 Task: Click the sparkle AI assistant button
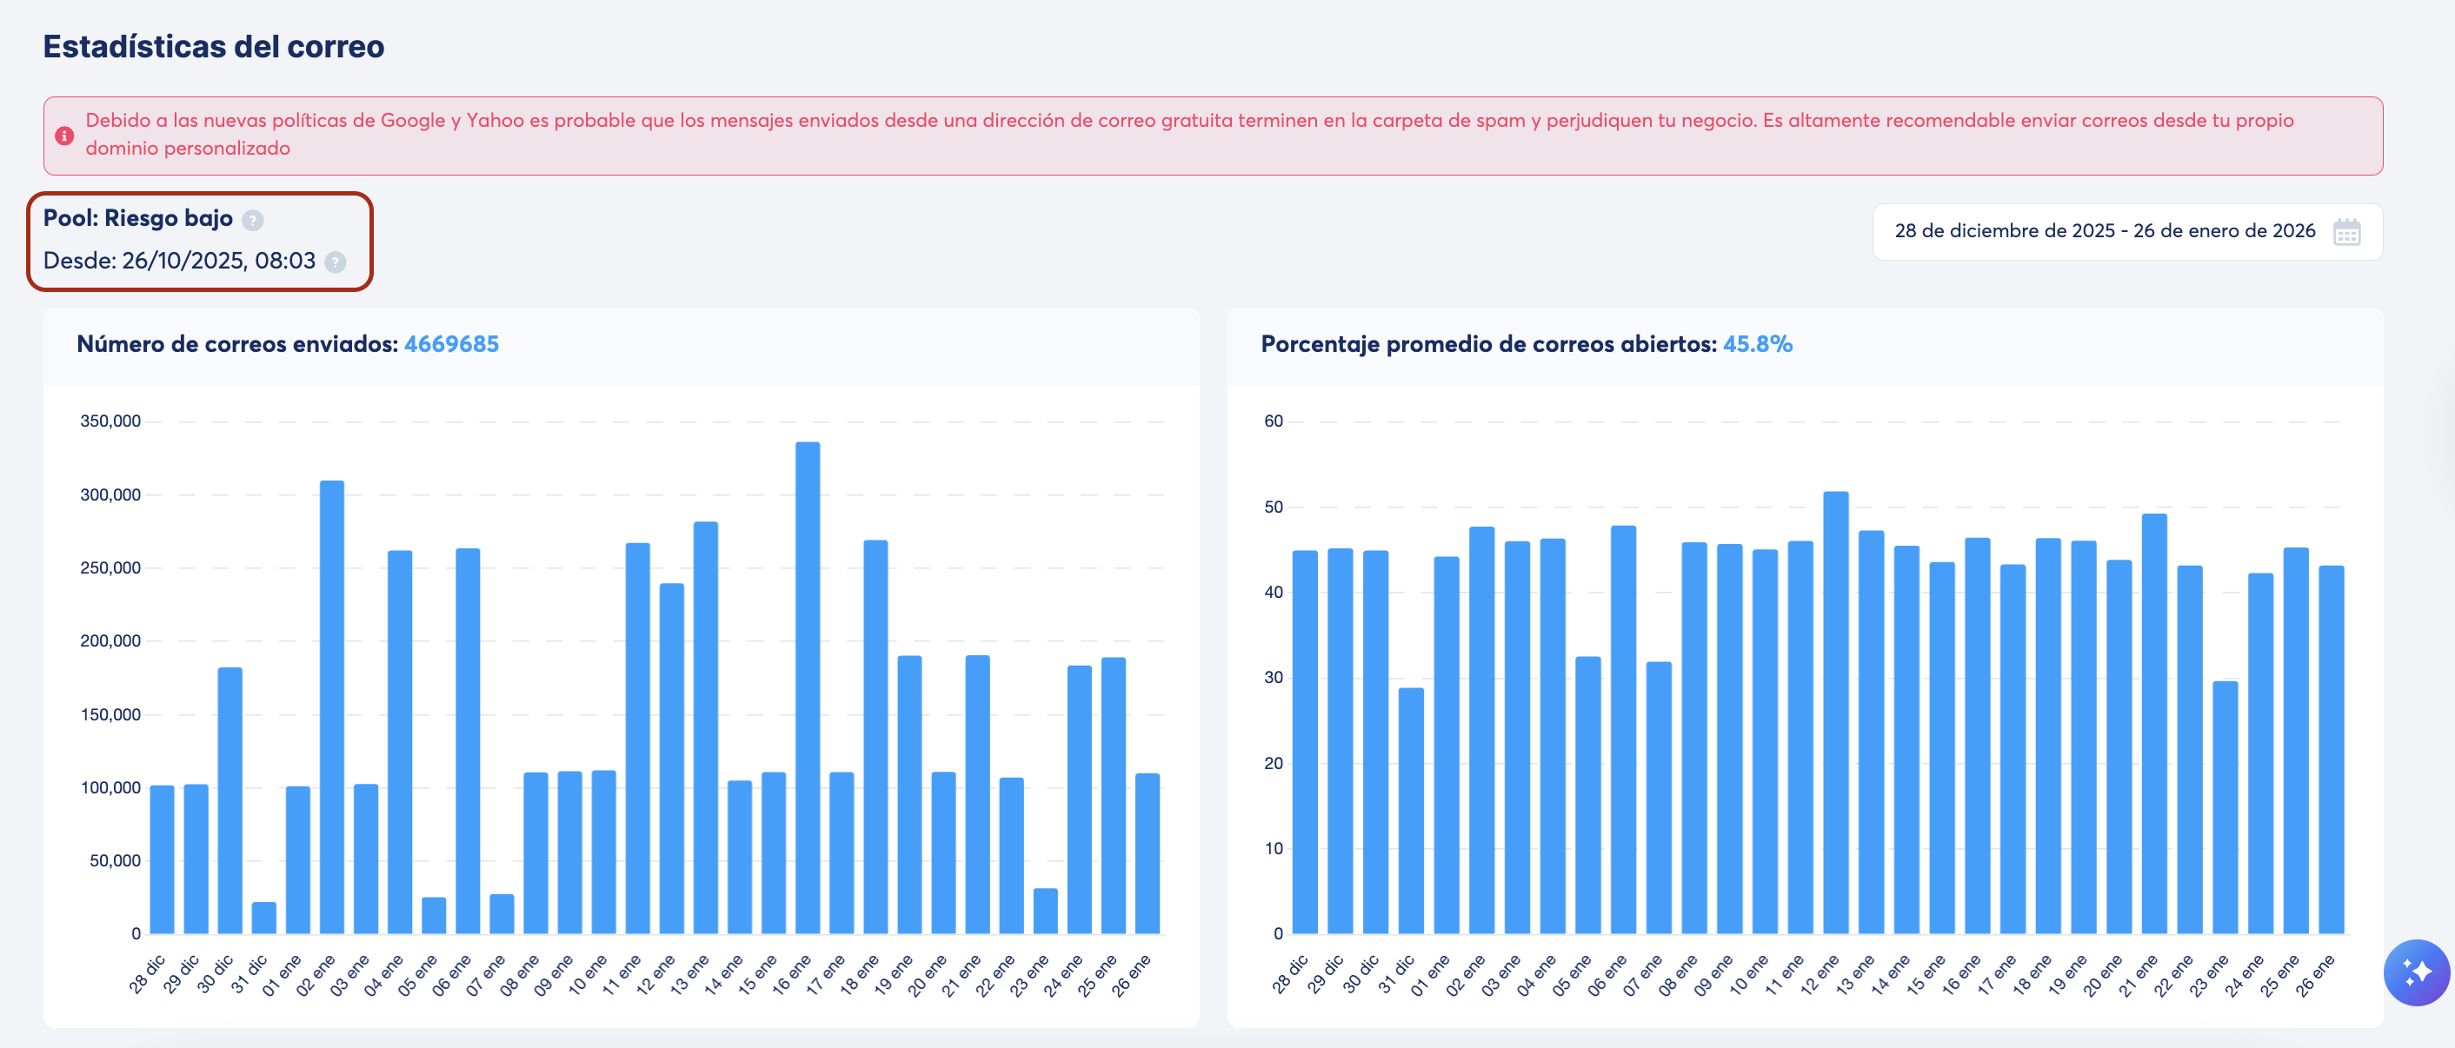(x=2416, y=972)
